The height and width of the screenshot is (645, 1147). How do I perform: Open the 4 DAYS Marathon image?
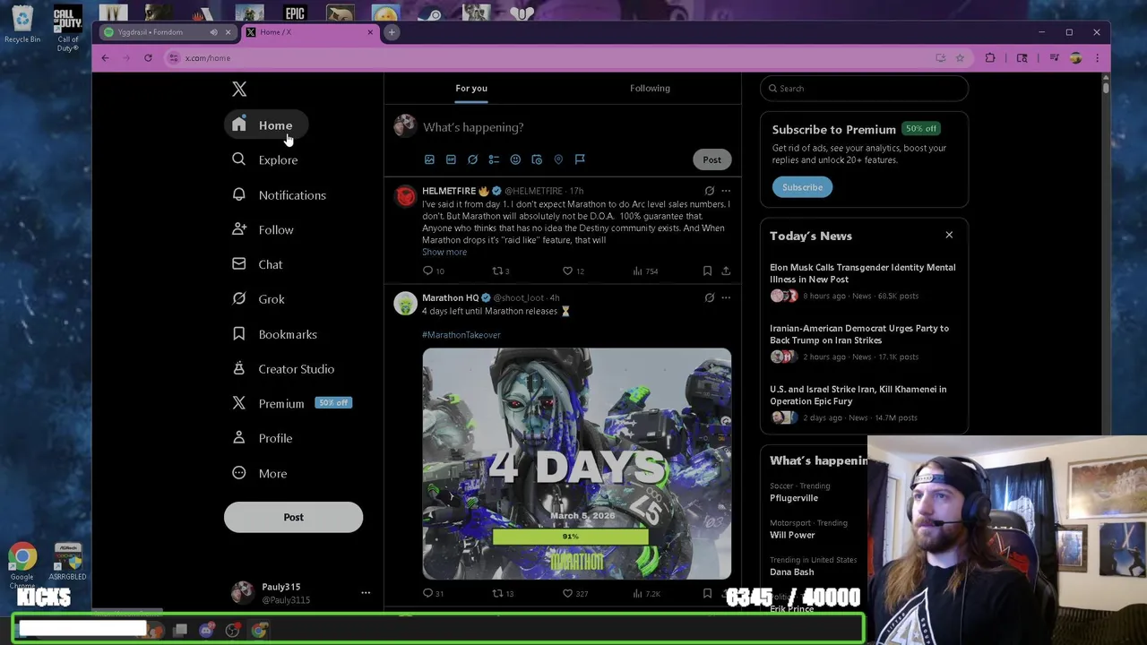(x=577, y=464)
